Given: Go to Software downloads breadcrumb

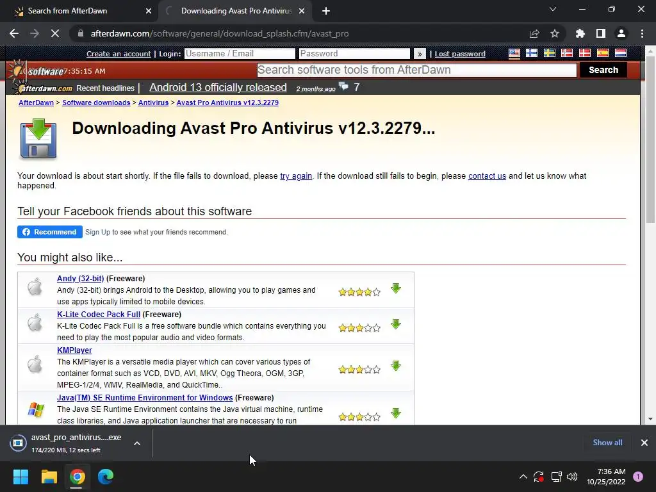Looking at the screenshot, I should pos(96,102).
